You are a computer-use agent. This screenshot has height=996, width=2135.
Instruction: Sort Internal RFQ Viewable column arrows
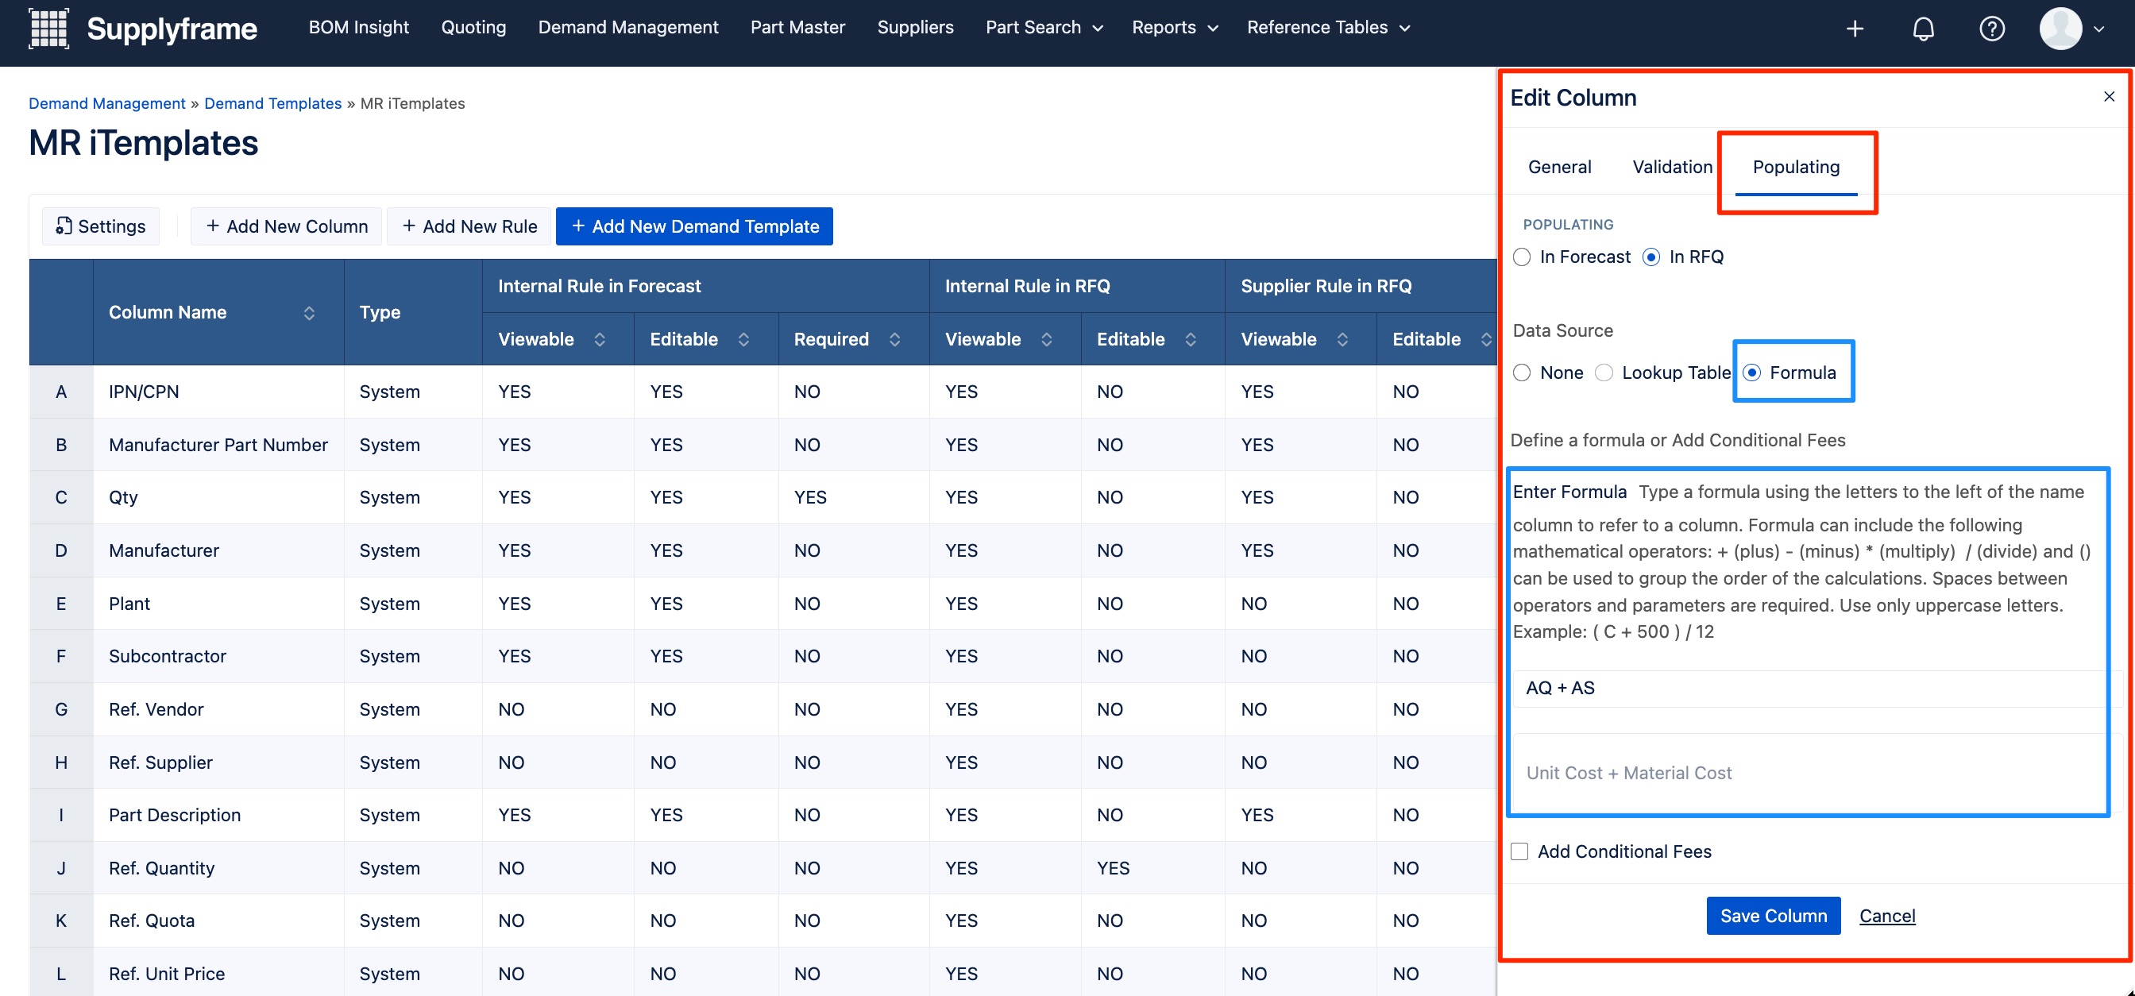[x=1047, y=339]
